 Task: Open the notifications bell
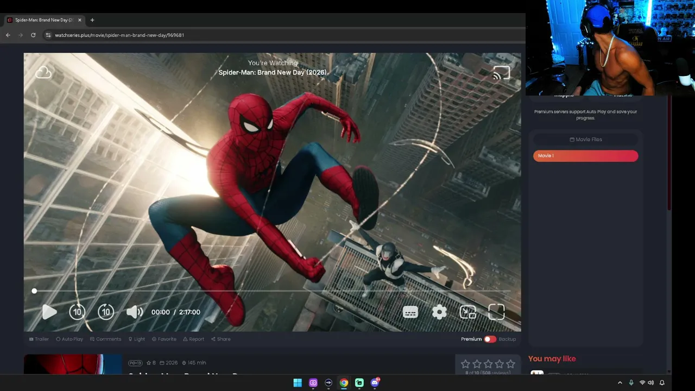tap(662, 383)
